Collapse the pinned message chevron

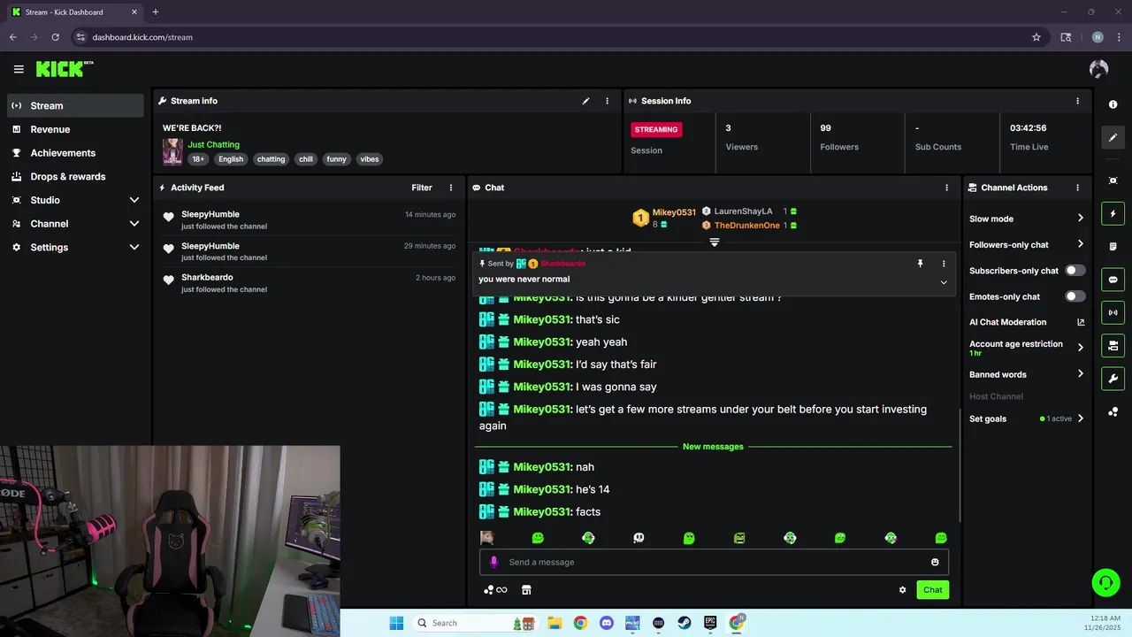click(944, 282)
